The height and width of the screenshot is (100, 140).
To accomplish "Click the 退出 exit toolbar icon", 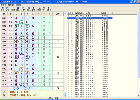I will coord(49,9).
